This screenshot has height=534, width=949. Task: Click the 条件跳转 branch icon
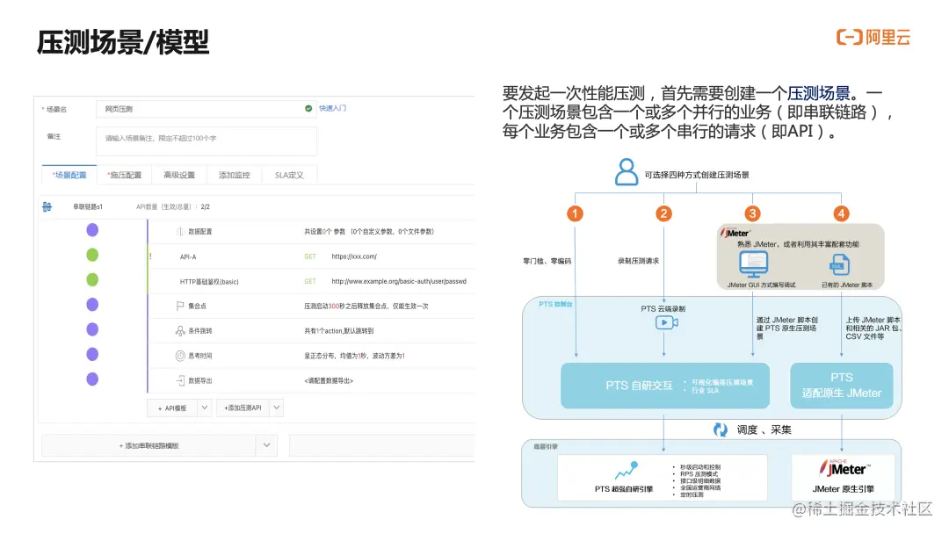pyautogui.click(x=180, y=331)
